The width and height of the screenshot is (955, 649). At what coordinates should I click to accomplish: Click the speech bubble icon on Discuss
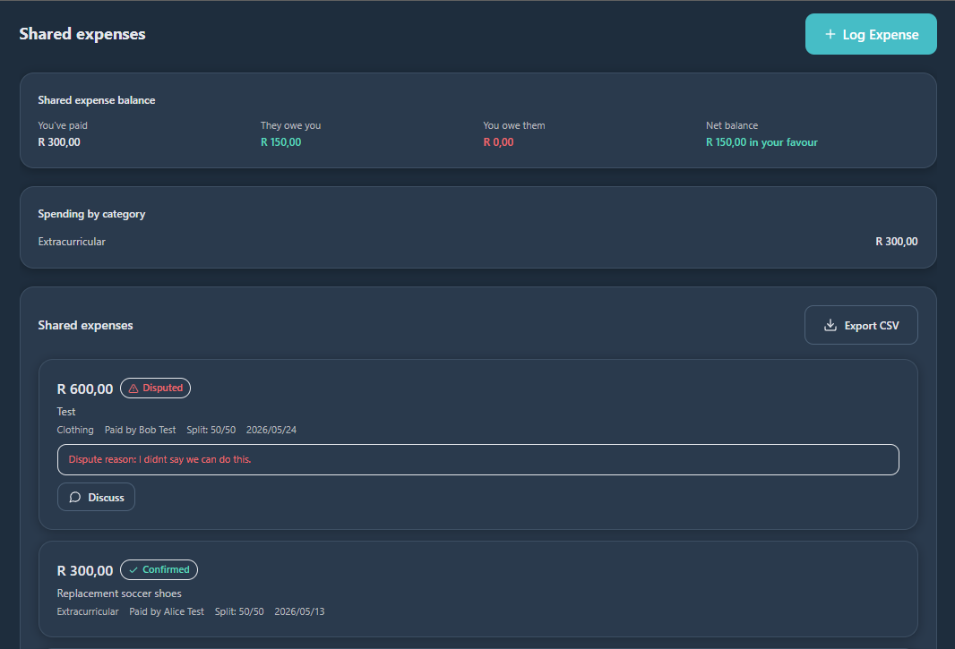click(75, 498)
